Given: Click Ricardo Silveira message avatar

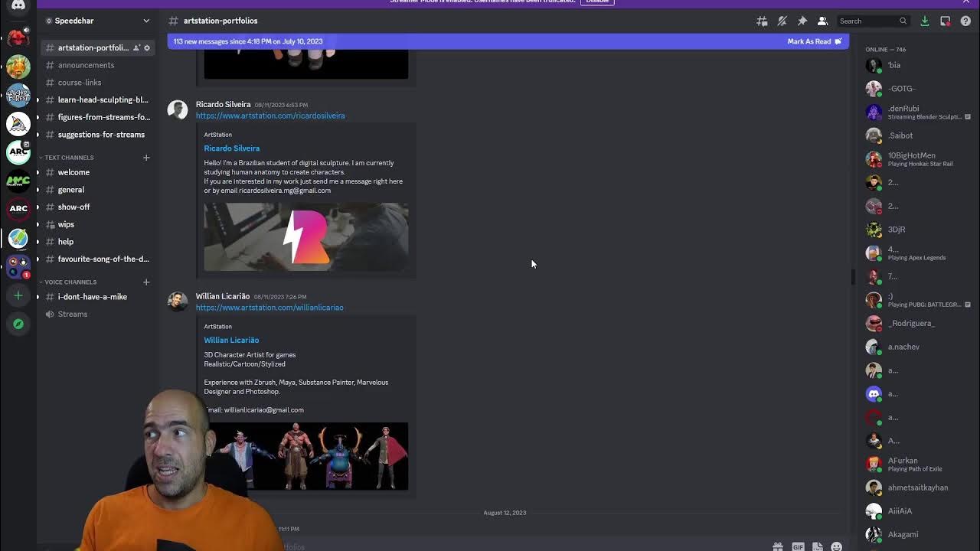Looking at the screenshot, I should pyautogui.click(x=178, y=109).
